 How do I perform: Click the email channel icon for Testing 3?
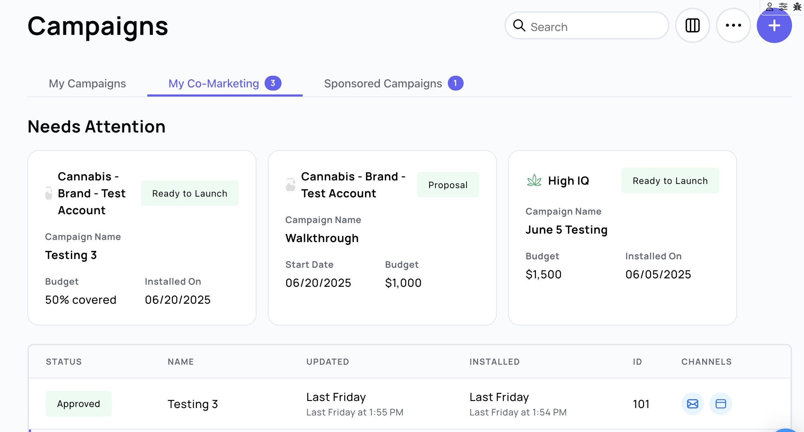pyautogui.click(x=692, y=404)
